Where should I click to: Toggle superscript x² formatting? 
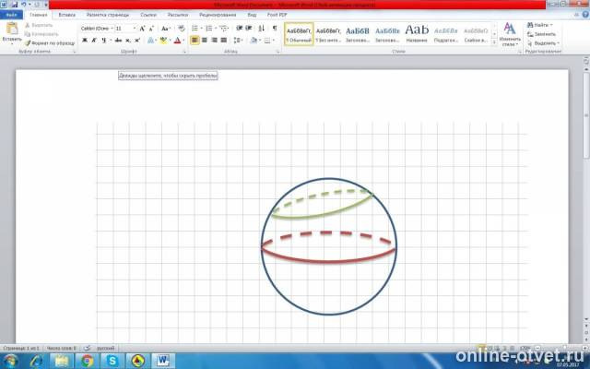pos(137,41)
